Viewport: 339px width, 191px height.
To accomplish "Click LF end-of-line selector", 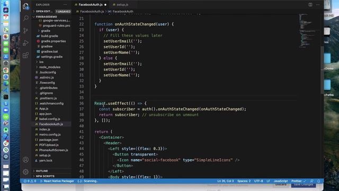I will point(269,181).
